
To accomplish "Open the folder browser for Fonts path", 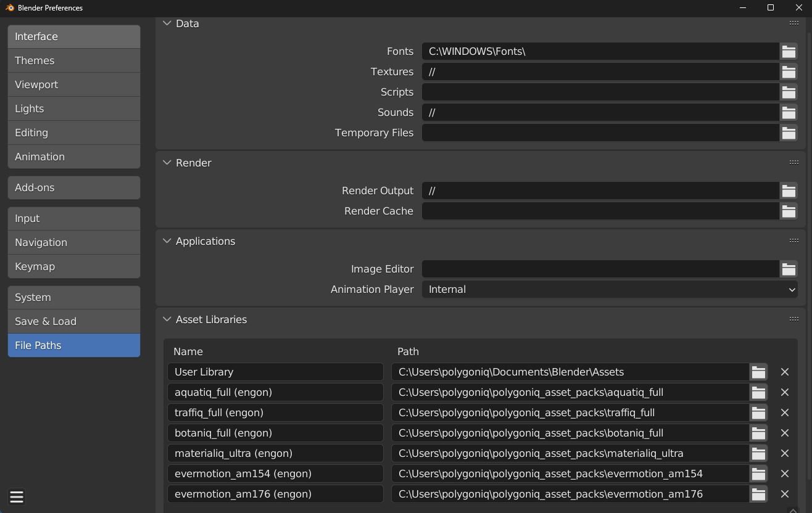I will (x=789, y=51).
